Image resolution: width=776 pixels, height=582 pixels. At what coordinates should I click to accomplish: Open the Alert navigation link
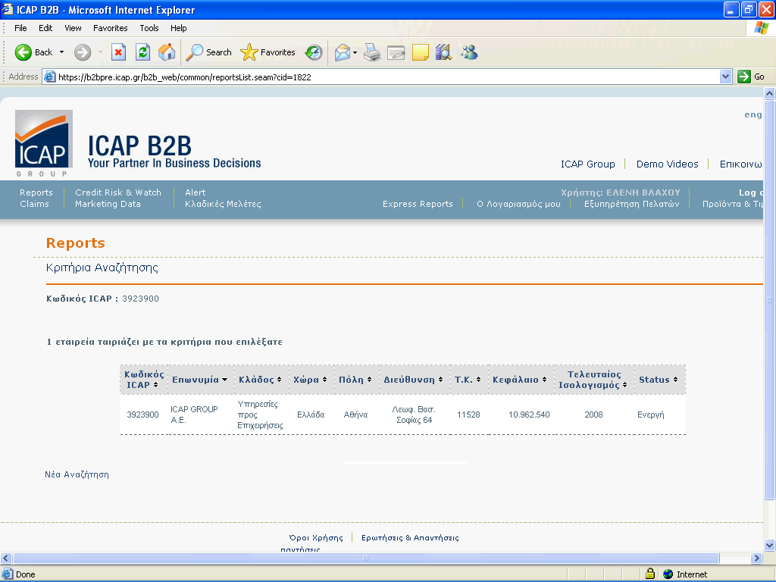(x=195, y=192)
